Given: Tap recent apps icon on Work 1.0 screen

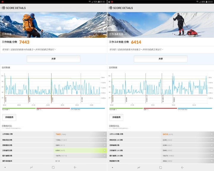Looking at the screenshot, I should 32,167.
